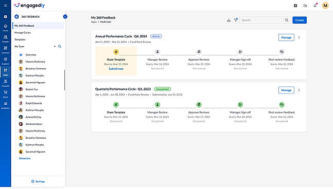Click the Apps breadcrumb link

pos(94,22)
